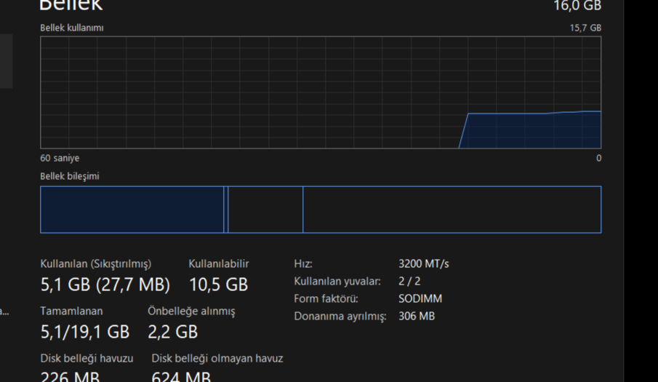Click the Kullanılan (Sıkıştırılmış) label
Viewport: 658px width, 382px height.
coord(96,263)
